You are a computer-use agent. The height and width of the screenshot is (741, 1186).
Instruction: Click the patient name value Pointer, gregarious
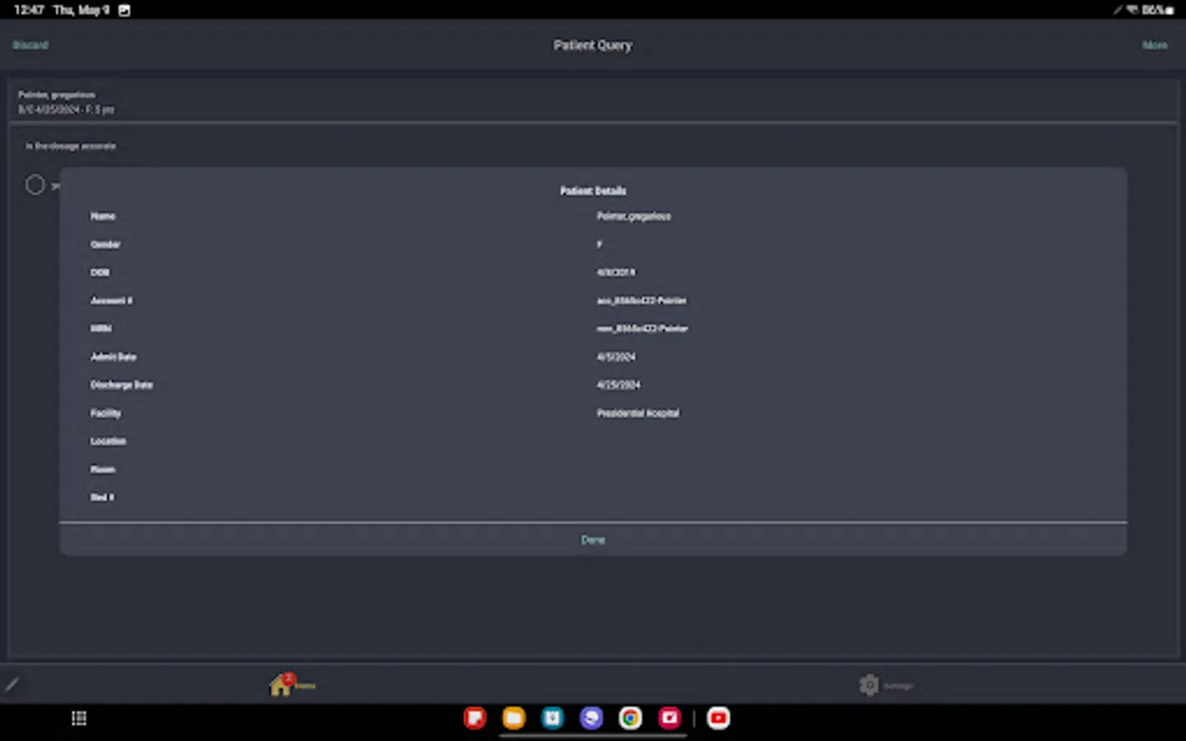pyautogui.click(x=633, y=217)
